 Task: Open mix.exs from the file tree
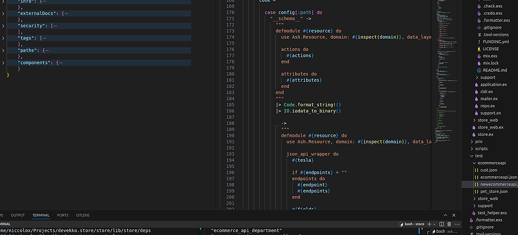(490, 56)
